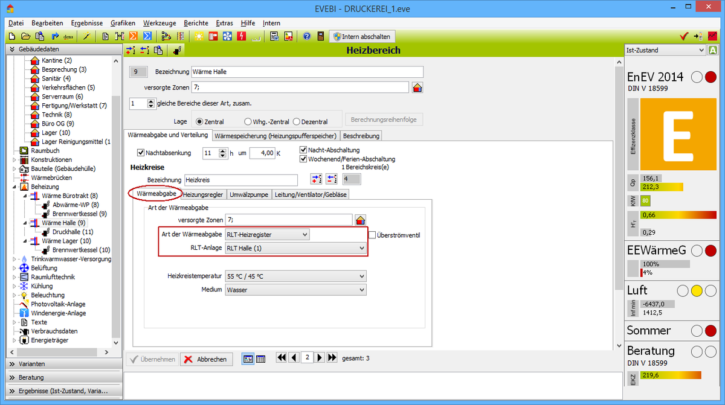Collapse the Gebäudedaten panel
Image resolution: width=725 pixels, height=405 pixels.
click(x=64, y=48)
